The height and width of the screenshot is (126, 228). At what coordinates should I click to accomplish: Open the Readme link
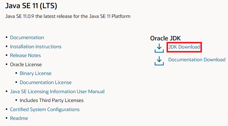coord(19,118)
